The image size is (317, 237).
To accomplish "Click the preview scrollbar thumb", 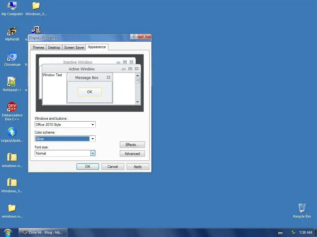I will (x=137, y=81).
